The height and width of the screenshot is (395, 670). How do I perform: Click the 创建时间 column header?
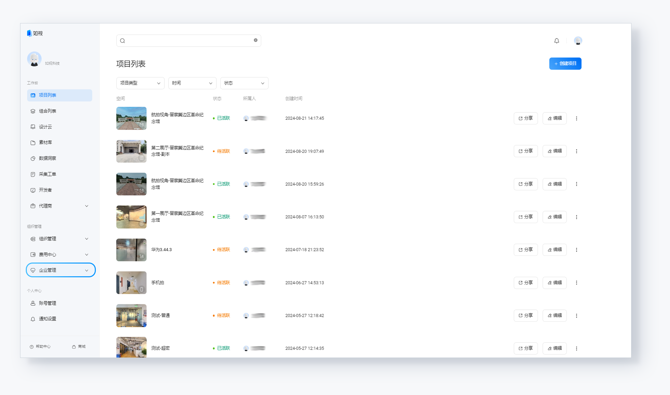(x=294, y=98)
